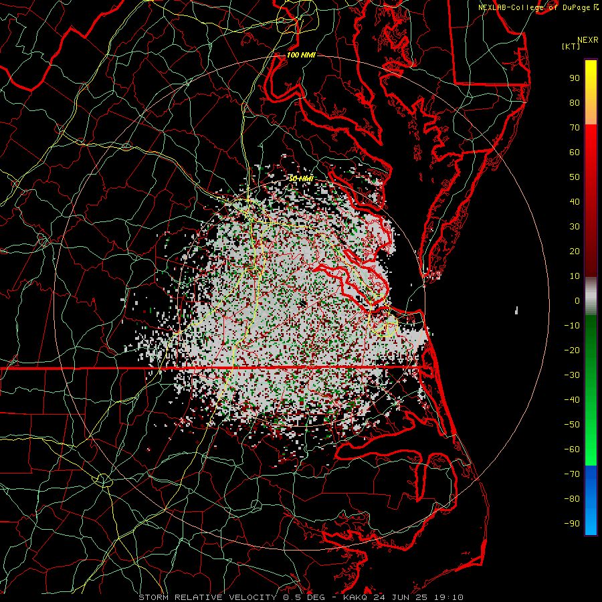
Task: Click the -10 scale value
Action: [x=572, y=326]
